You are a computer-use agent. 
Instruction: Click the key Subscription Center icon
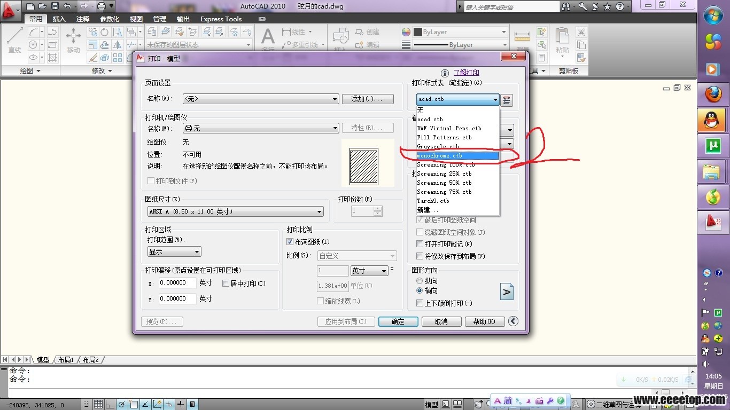click(x=583, y=6)
